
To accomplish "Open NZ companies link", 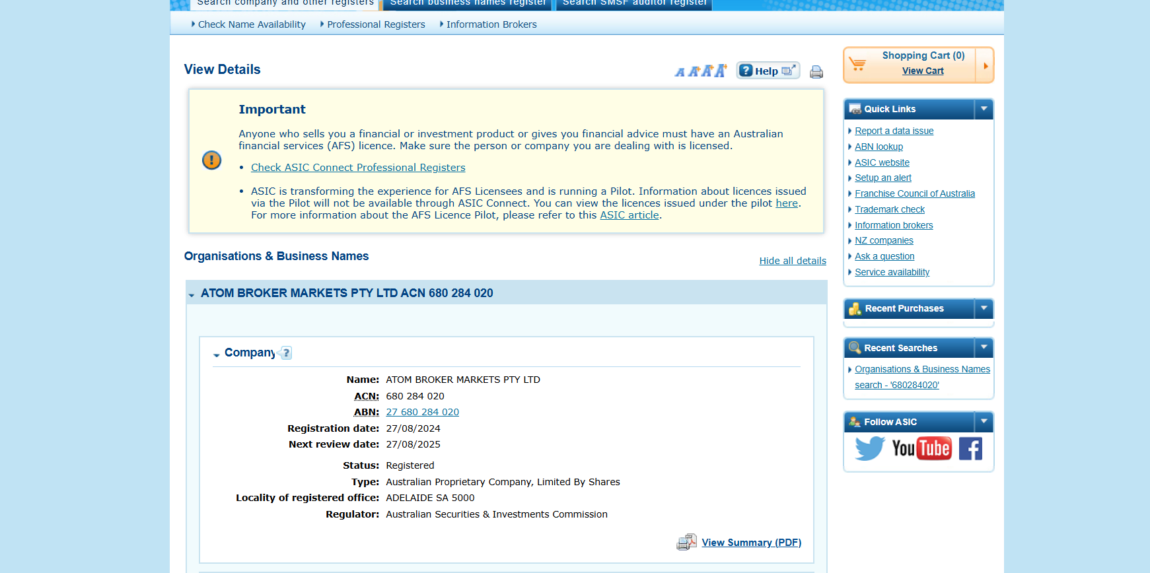I will tap(884, 240).
